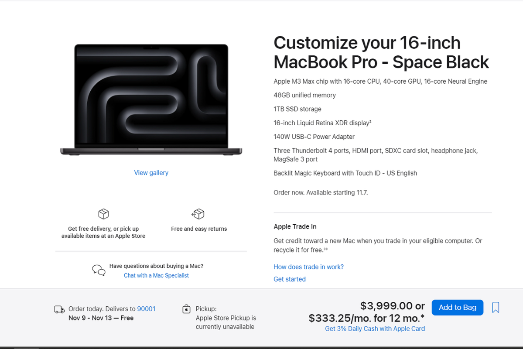The width and height of the screenshot is (523, 349).
Task: Click the MacBook Pro product image
Action: click(151, 99)
